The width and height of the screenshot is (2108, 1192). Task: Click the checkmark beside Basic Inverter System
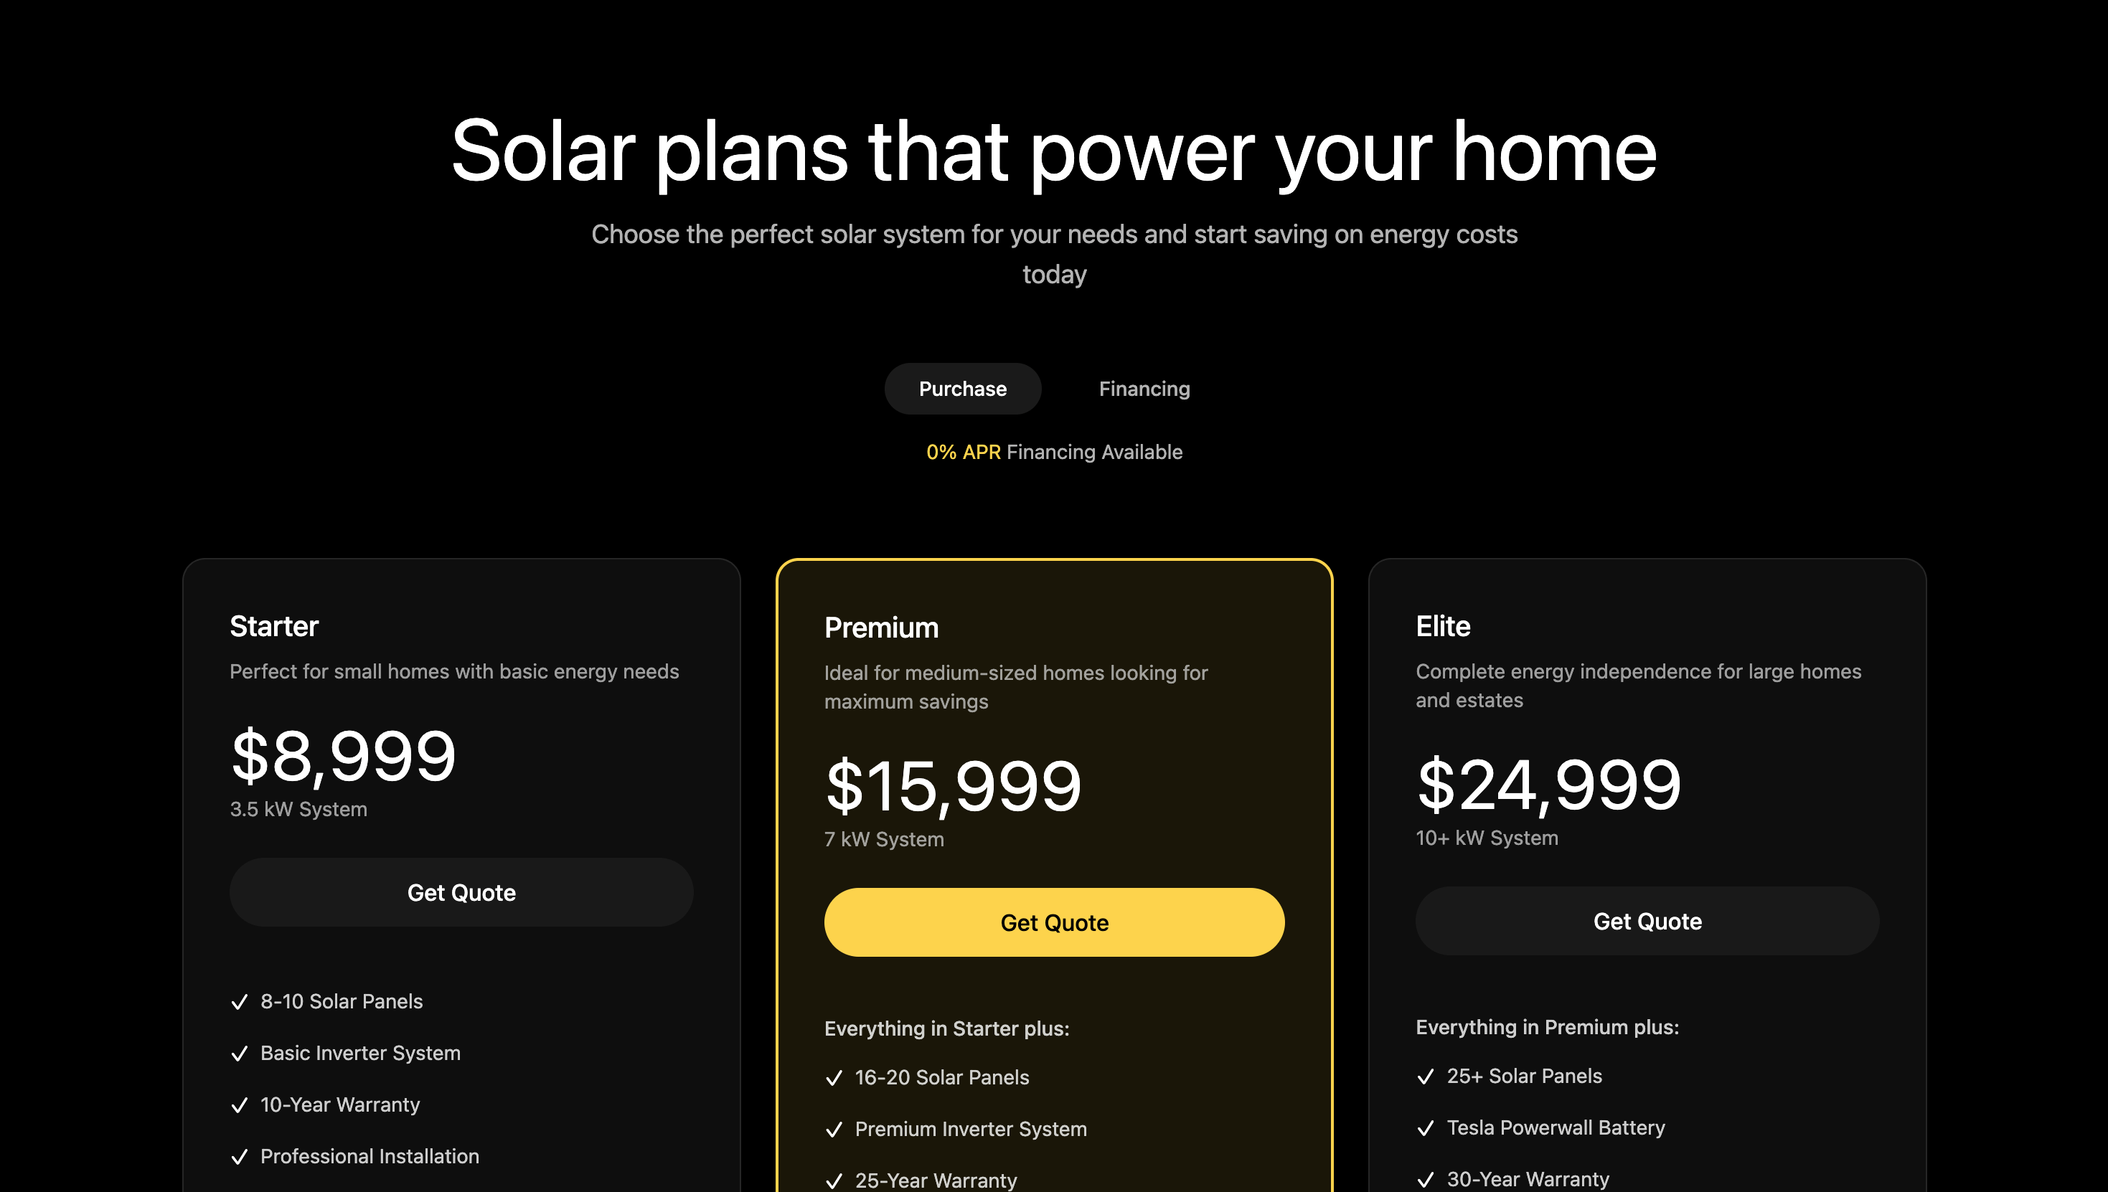[x=240, y=1054]
